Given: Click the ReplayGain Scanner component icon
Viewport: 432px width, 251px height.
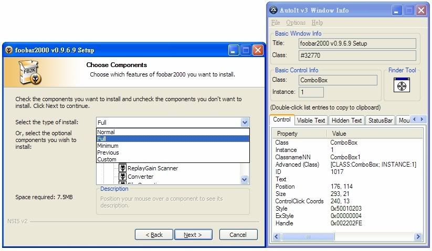Looking at the screenshot, I should [x=123, y=168].
